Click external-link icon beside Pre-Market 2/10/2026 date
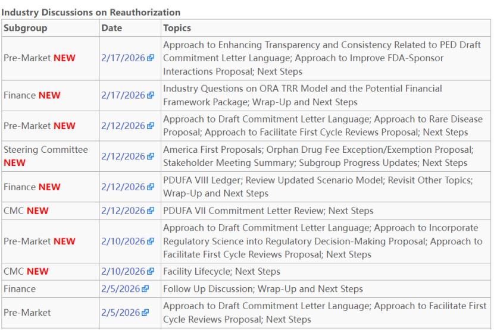Image resolution: width=494 pixels, height=330 pixels. tap(151, 241)
